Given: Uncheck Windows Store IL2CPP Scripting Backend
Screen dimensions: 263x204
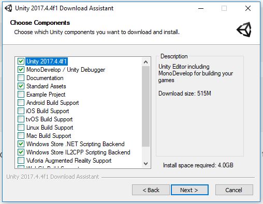Looking at the screenshot, I should [21, 152].
